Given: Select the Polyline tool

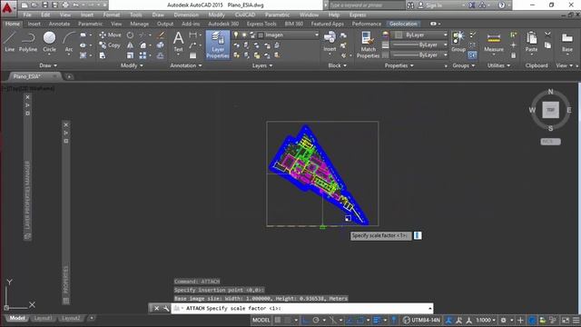Looking at the screenshot, I should [28, 42].
